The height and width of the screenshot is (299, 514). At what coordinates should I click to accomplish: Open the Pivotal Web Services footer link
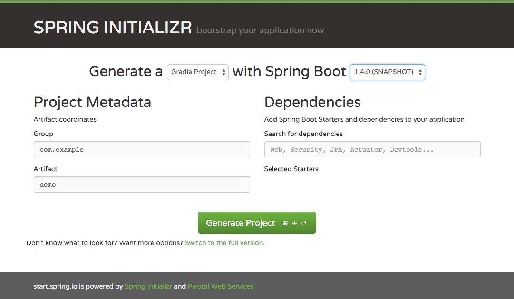click(221, 286)
